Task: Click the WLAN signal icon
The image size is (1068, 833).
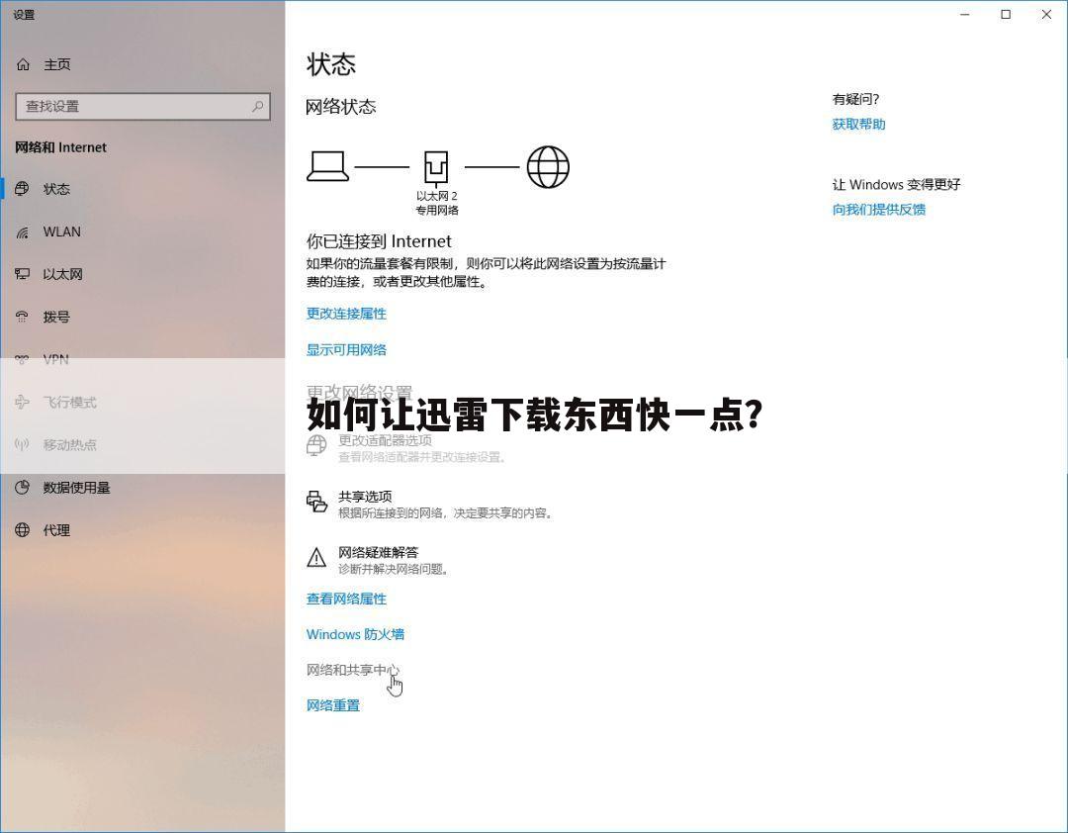Action: coord(23,232)
